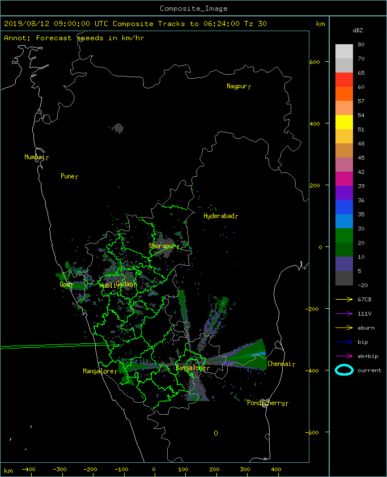387x477 pixels.
Task: Click the -100 tick on bottom axis
Action: (x=121, y=470)
